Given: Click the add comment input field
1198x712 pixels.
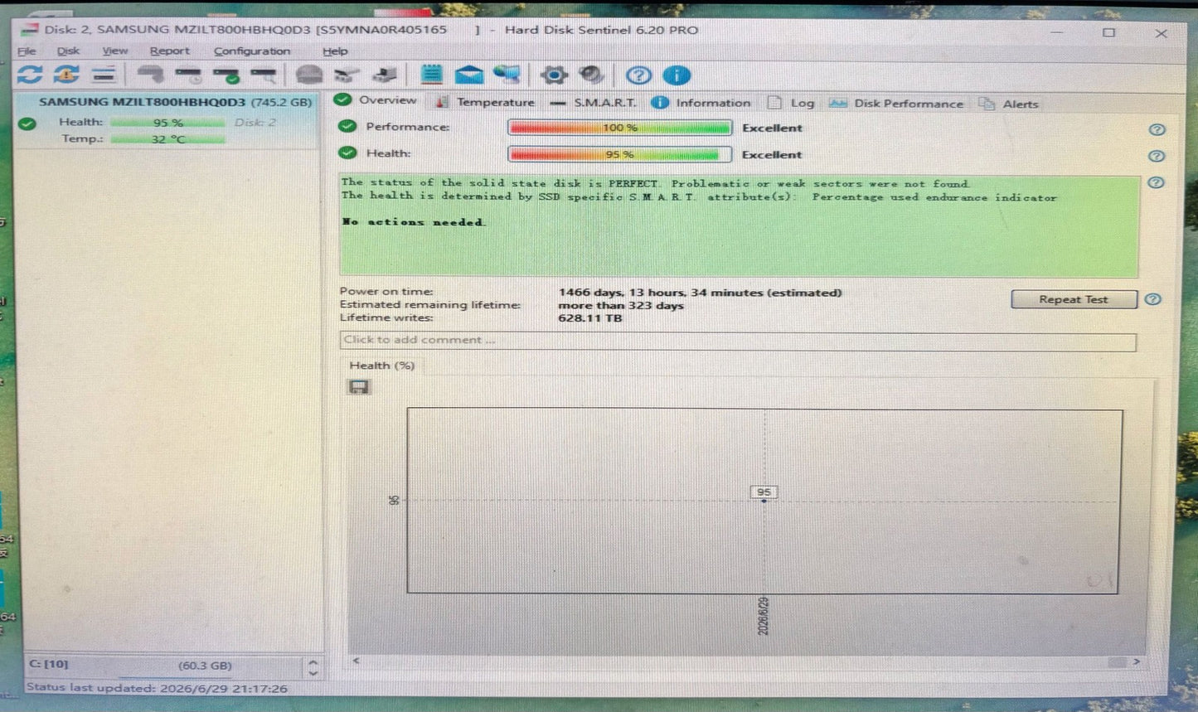Looking at the screenshot, I should pos(737,341).
